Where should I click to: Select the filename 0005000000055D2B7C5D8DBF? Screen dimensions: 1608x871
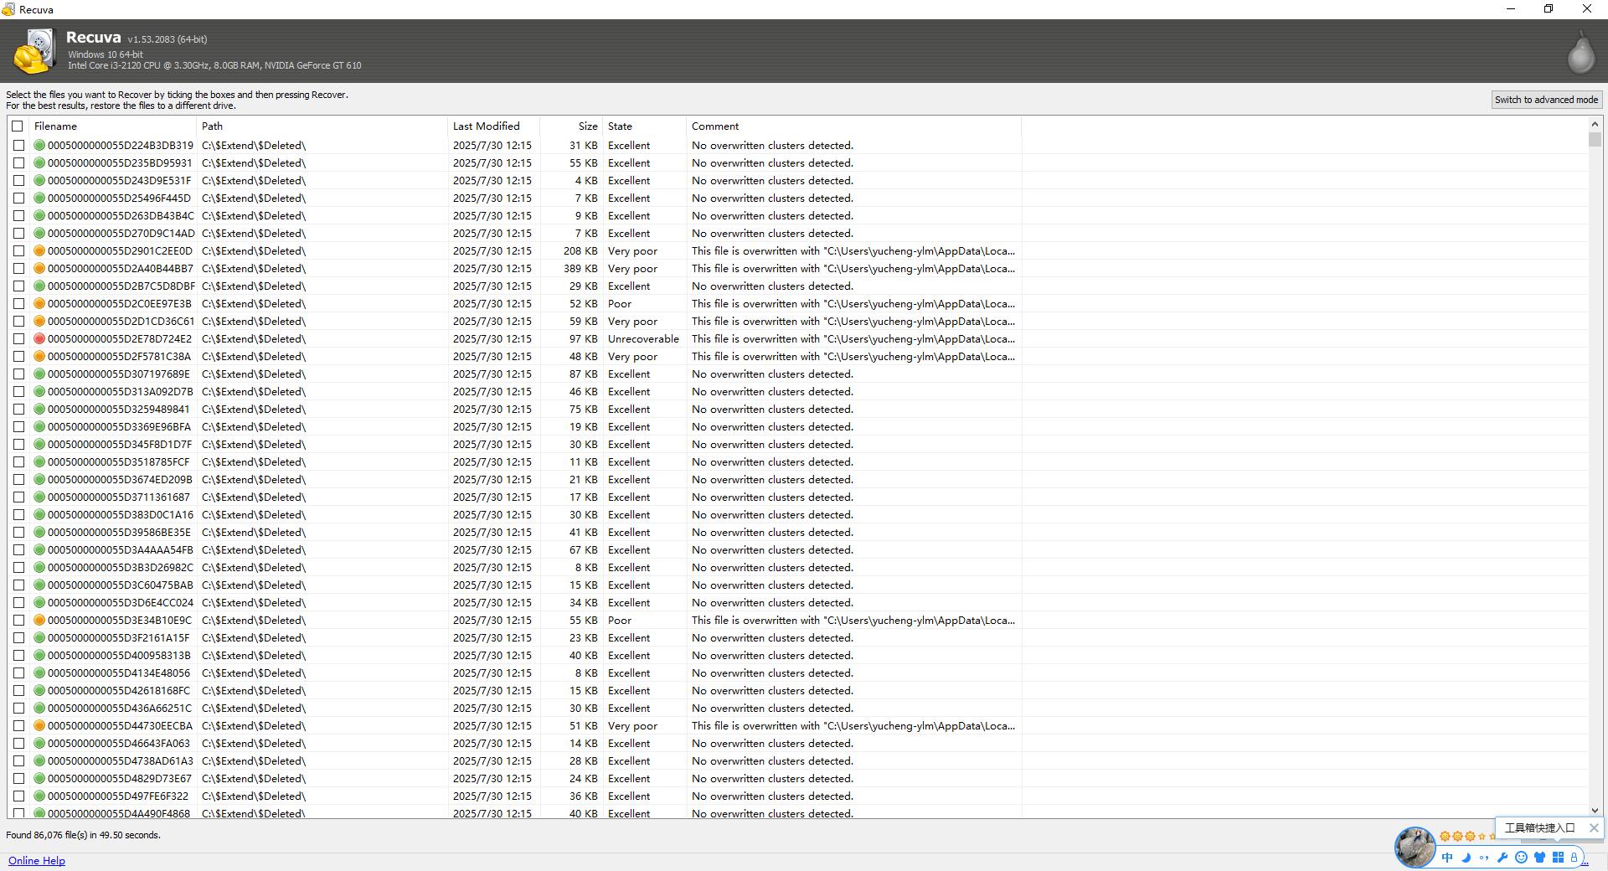121,286
